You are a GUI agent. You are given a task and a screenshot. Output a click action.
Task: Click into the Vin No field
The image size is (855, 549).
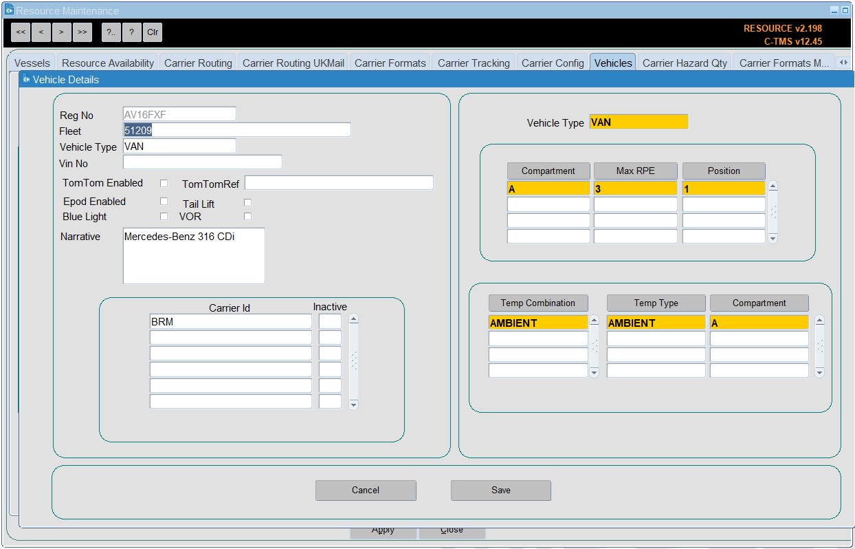[203, 162]
